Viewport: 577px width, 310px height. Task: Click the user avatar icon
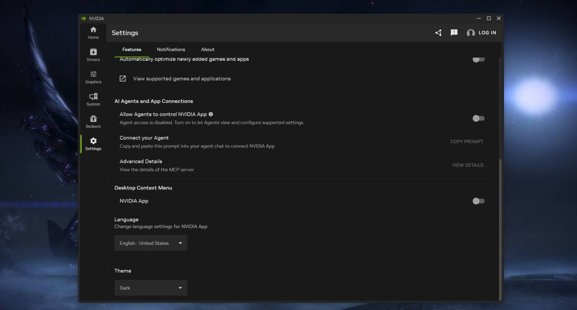coord(471,33)
